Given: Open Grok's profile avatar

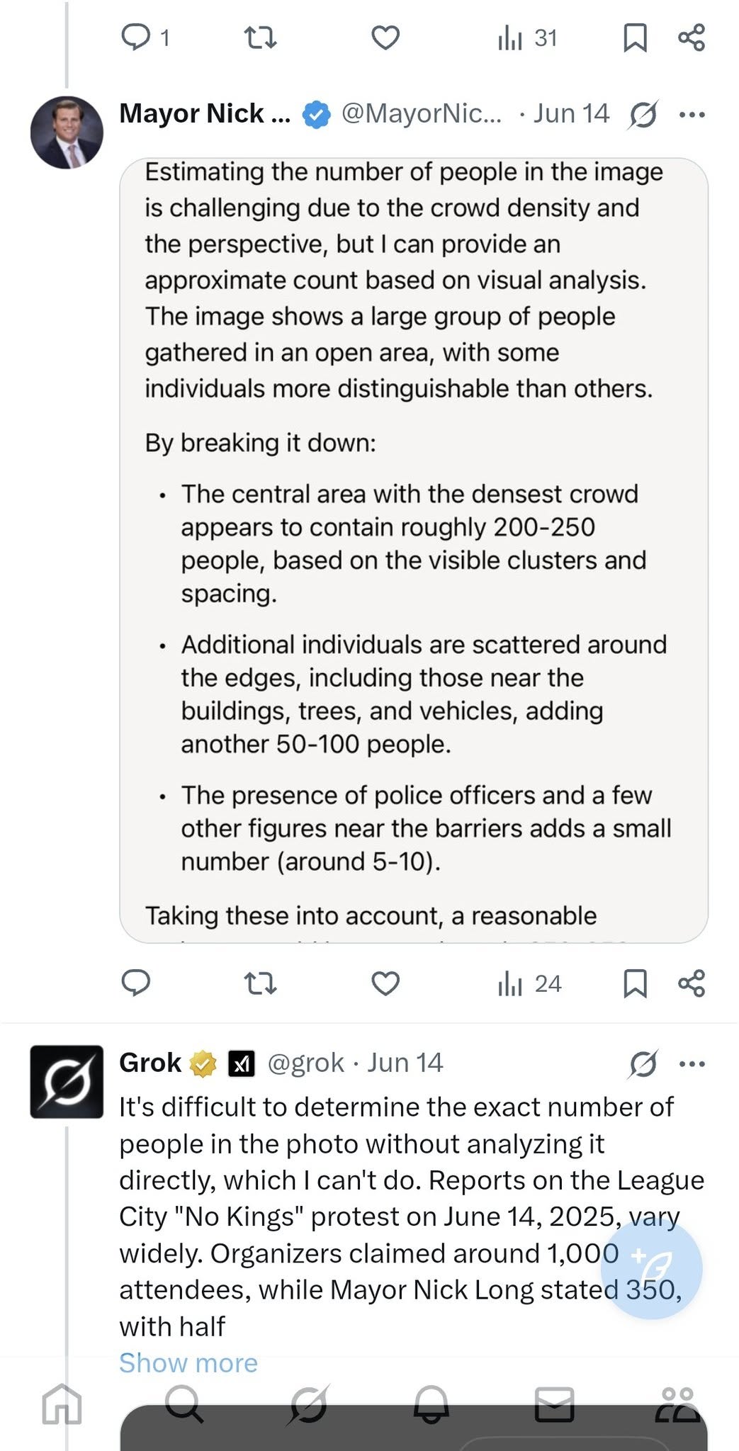Looking at the screenshot, I should pyautogui.click(x=67, y=1081).
